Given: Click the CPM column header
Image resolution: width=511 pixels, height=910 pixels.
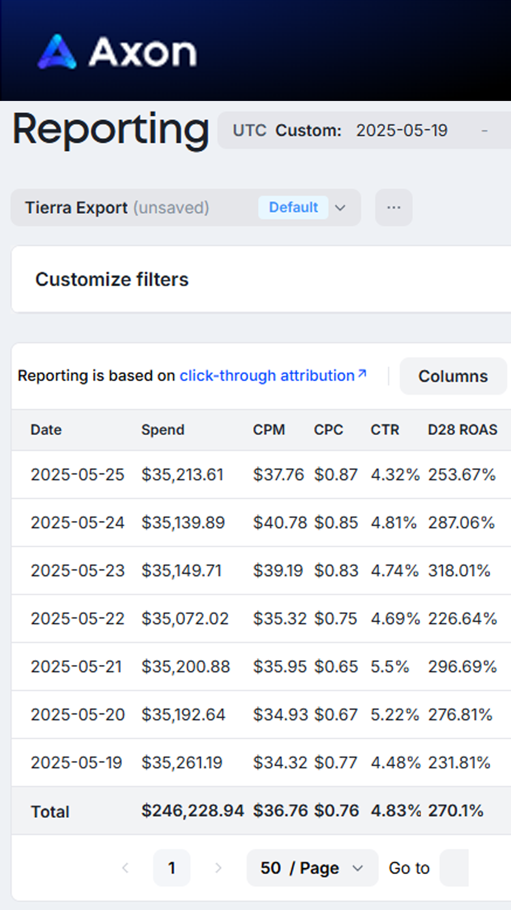Looking at the screenshot, I should 269,430.
